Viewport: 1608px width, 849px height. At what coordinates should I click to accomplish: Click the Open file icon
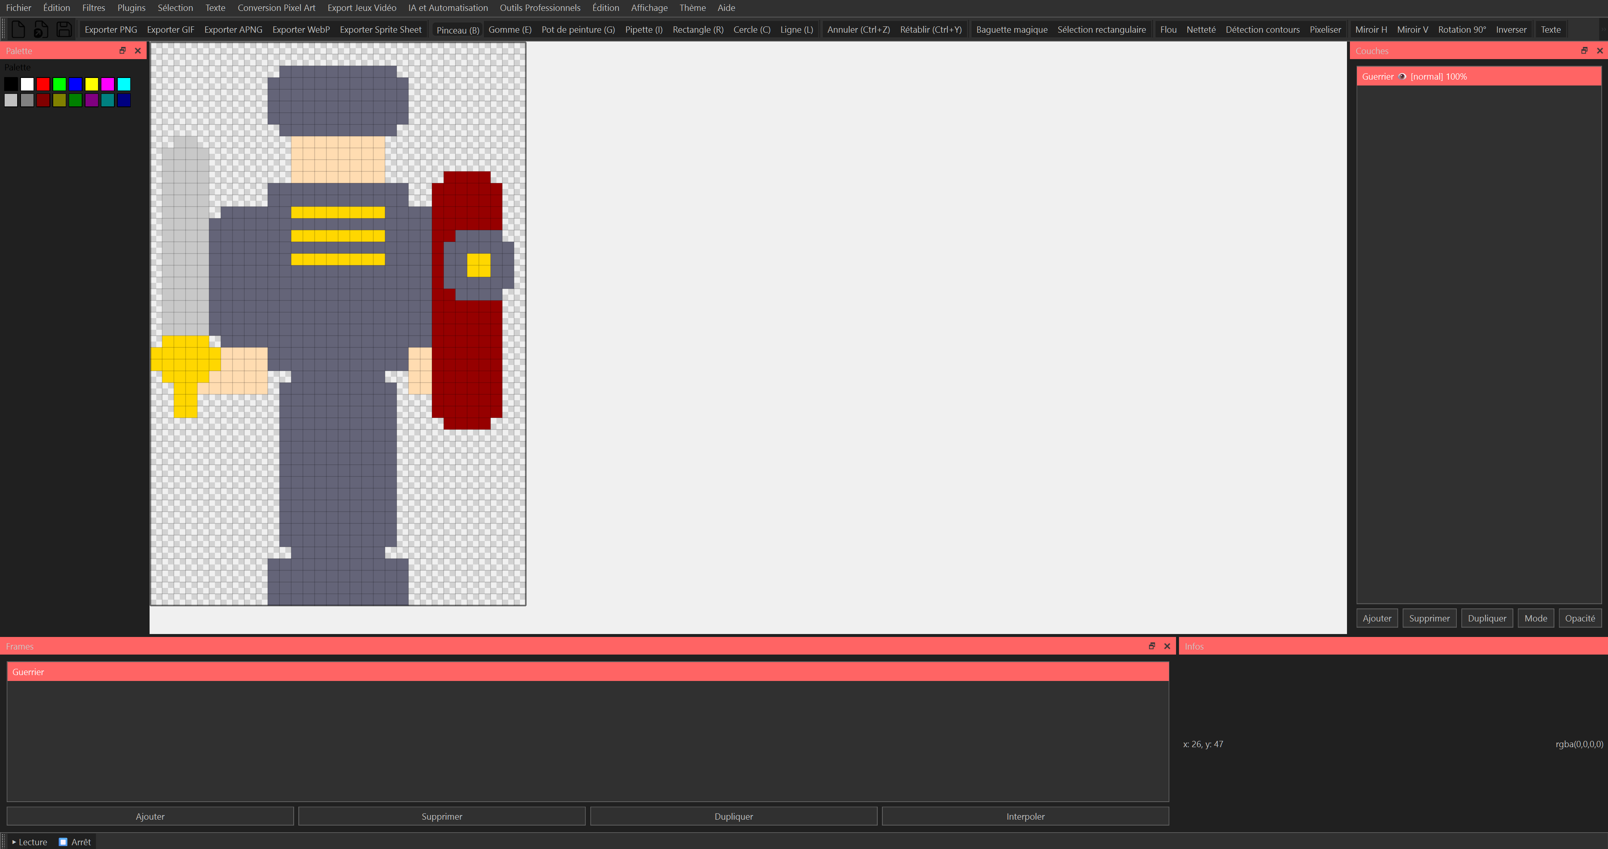click(41, 29)
